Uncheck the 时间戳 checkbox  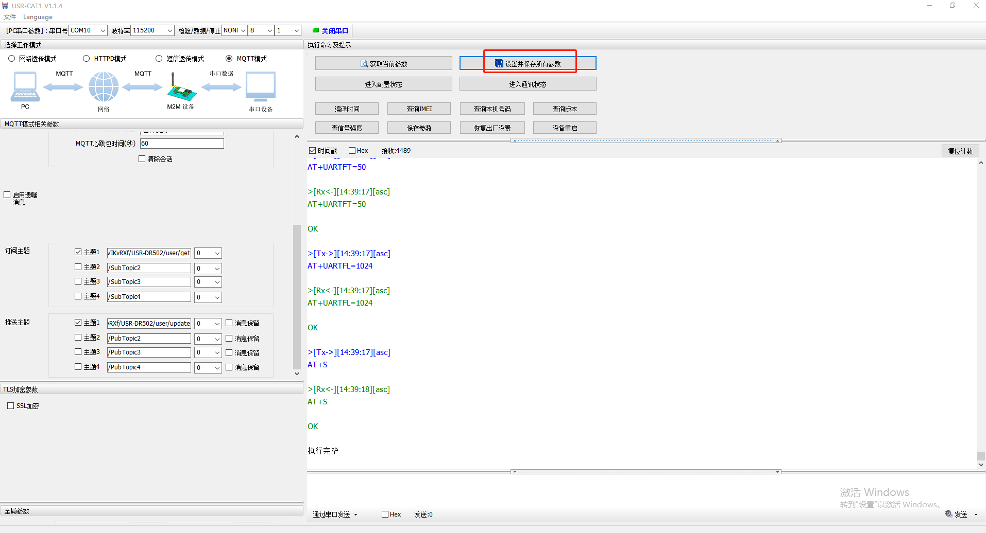click(x=312, y=151)
